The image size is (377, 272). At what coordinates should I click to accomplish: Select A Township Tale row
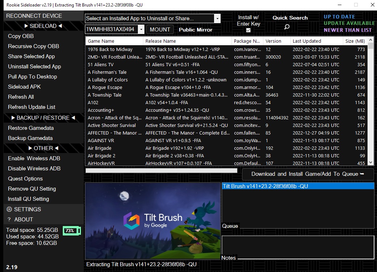pos(226,95)
